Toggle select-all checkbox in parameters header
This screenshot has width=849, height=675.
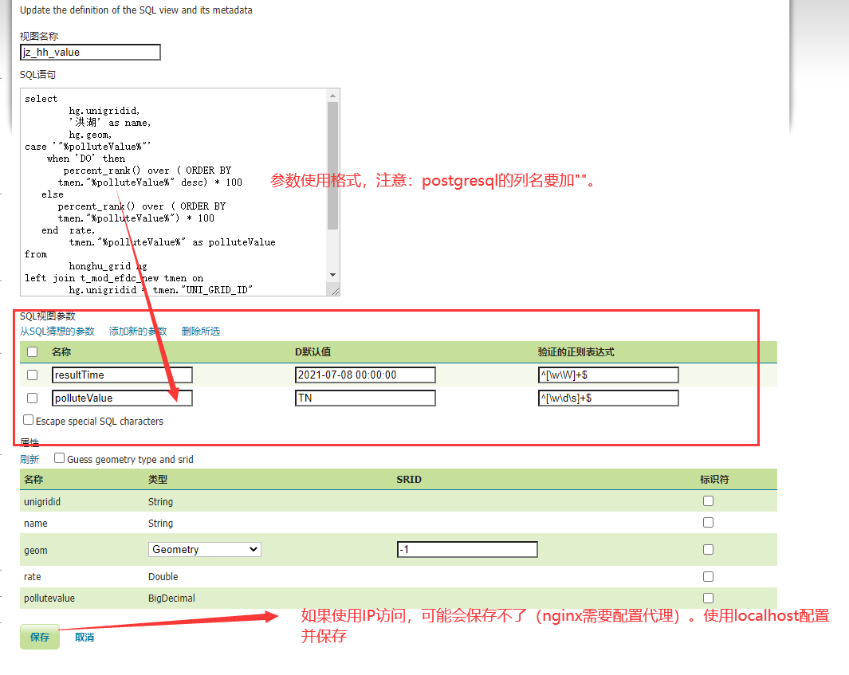33,351
